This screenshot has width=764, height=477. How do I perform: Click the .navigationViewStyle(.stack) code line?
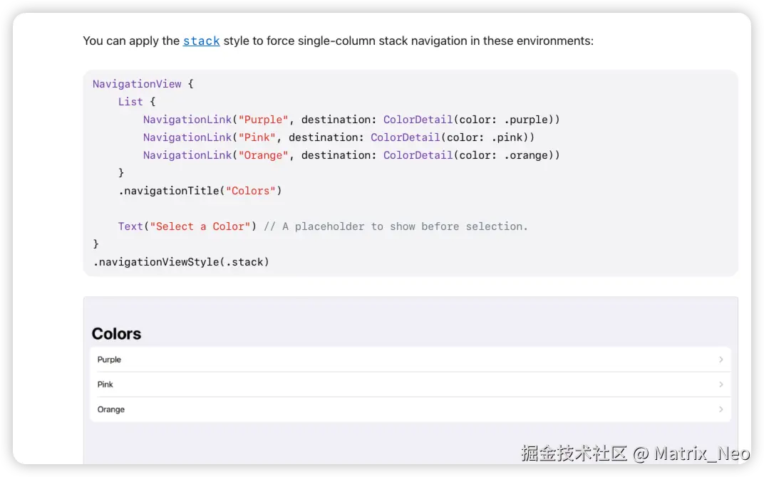pos(181,262)
